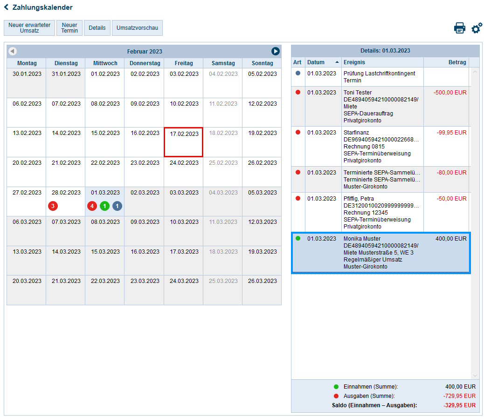Go to previous month with left arrow
Viewport: 484px width, 417px height.
click(x=13, y=51)
